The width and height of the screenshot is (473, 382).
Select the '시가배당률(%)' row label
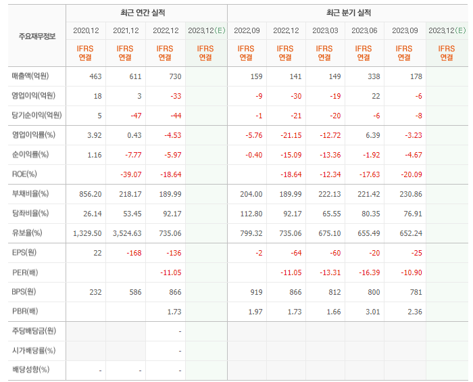[34, 351]
